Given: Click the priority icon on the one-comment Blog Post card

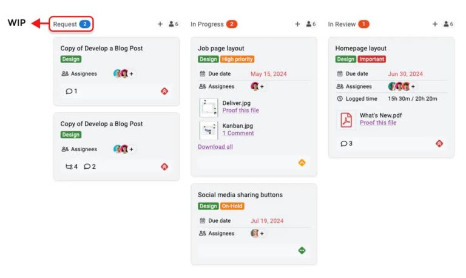Looking at the screenshot, I should click(164, 91).
